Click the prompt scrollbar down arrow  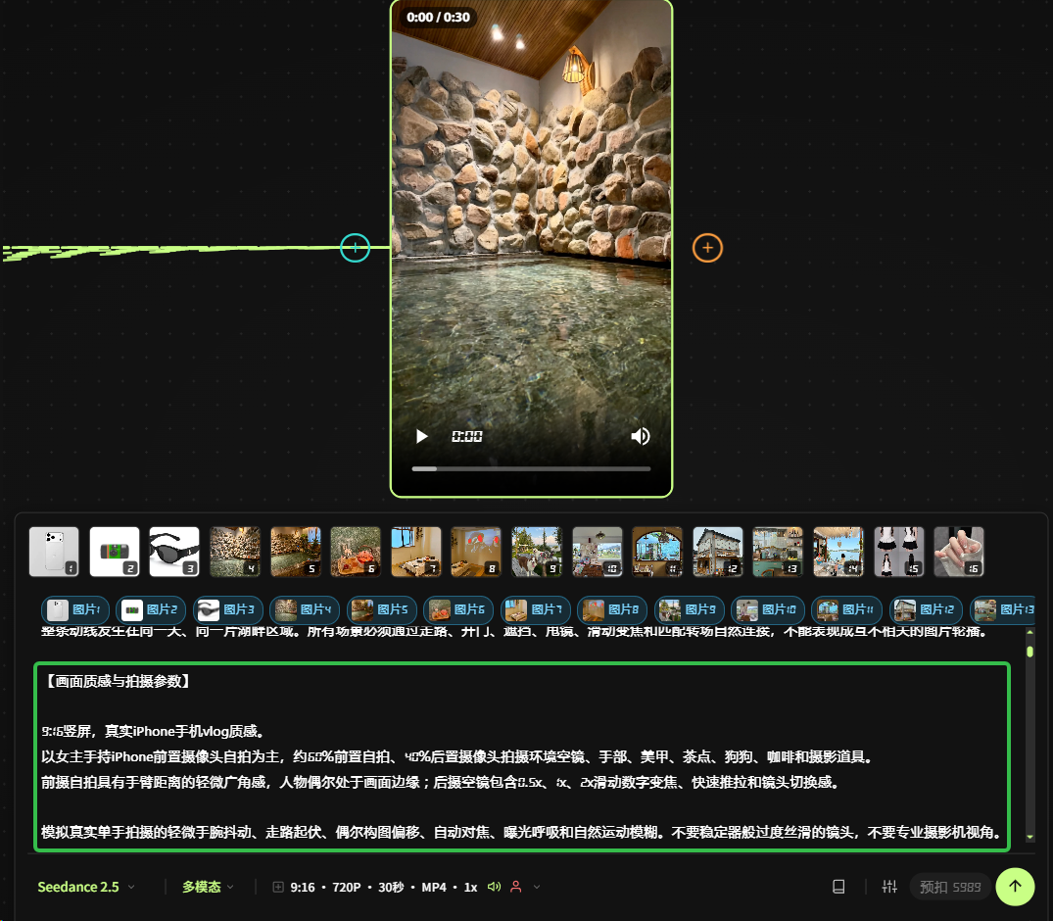pyautogui.click(x=1030, y=837)
